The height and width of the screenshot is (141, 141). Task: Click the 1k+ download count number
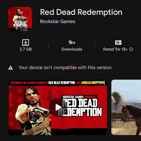(x=72, y=42)
